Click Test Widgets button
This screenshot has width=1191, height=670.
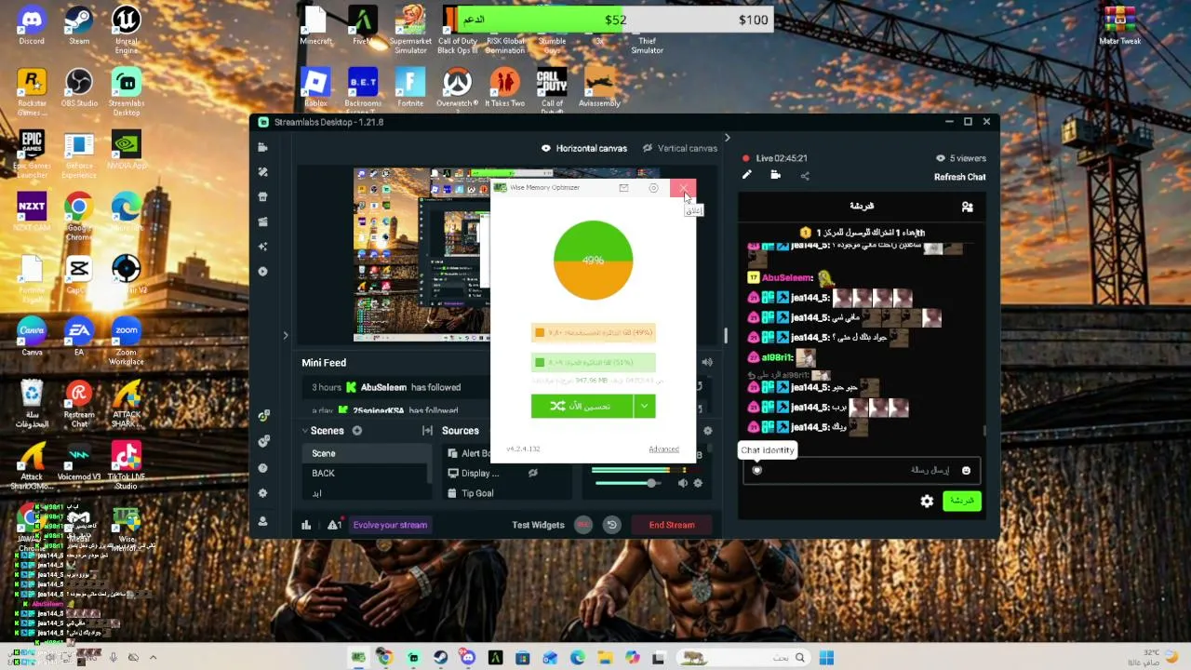coord(538,525)
